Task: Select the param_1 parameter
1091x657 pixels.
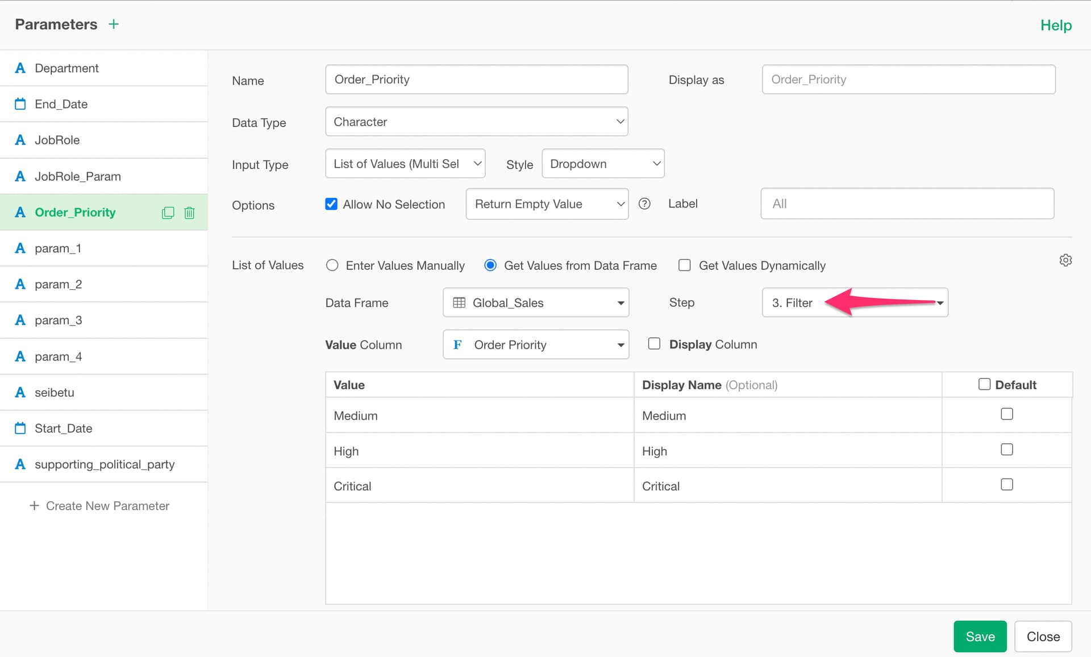Action: click(x=104, y=248)
